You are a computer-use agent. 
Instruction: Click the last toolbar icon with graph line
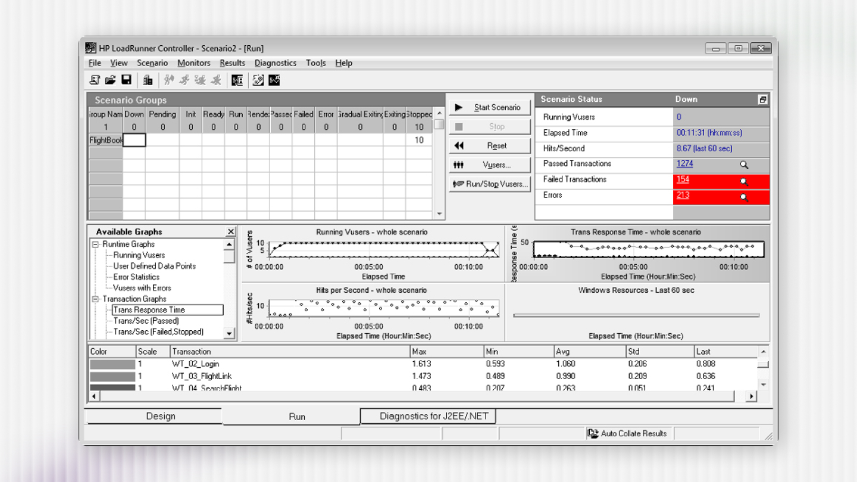pyautogui.click(x=274, y=80)
